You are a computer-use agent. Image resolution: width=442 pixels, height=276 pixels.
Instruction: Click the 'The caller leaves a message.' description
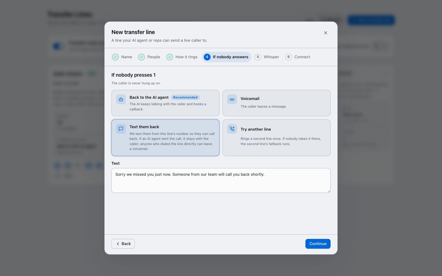(264, 106)
